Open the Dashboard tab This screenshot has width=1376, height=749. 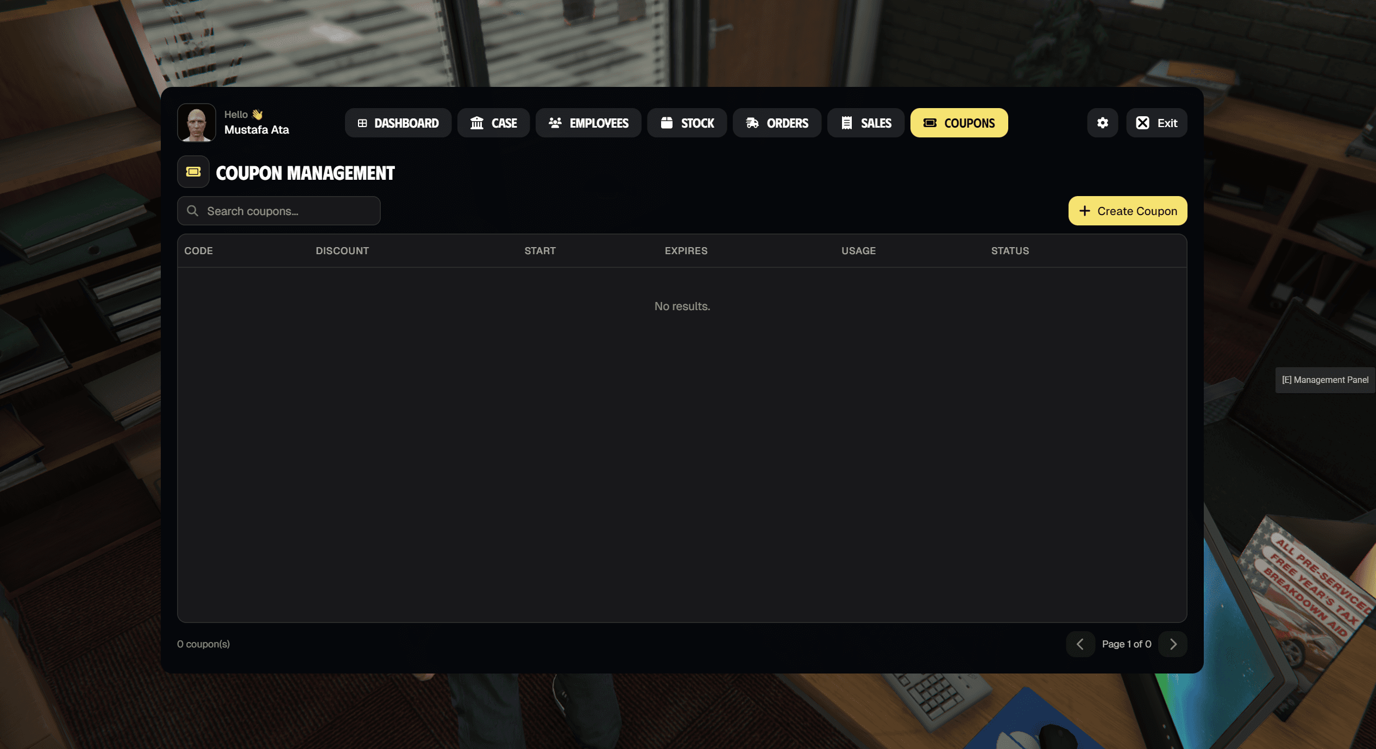coord(398,123)
